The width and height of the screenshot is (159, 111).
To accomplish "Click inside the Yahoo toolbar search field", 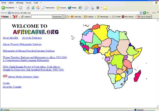I will coord(42,17).
